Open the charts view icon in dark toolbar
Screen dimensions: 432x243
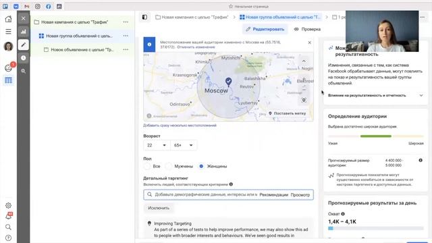pos(24,32)
